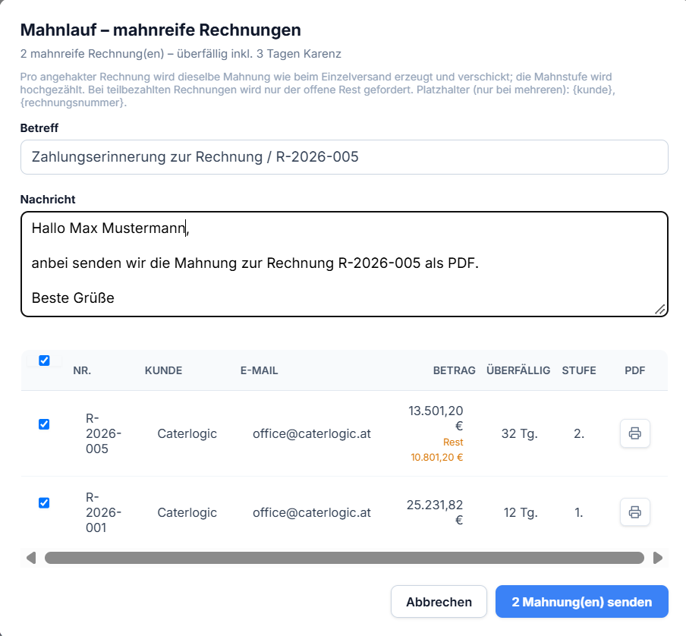Click Caterlogic in the R-2026-005 row
Viewport: 686px width, 636px height.
point(187,433)
